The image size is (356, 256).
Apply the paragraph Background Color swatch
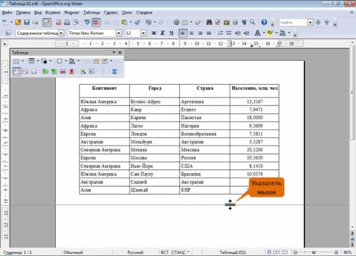click(282, 33)
